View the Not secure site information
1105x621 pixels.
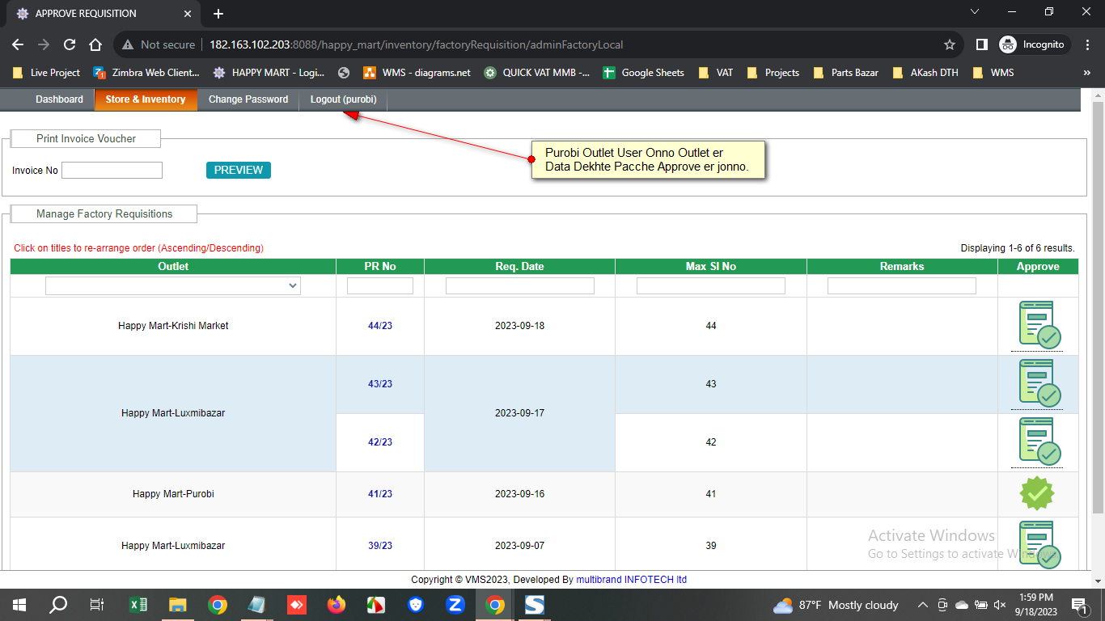point(159,44)
